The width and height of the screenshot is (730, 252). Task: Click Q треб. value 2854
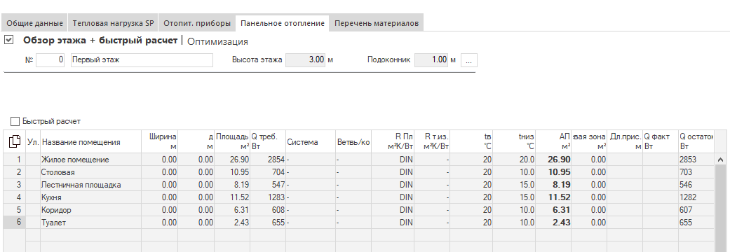coord(268,160)
